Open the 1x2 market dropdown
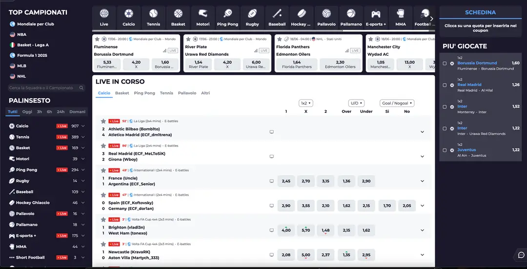This screenshot has height=269, width=527. (306, 103)
